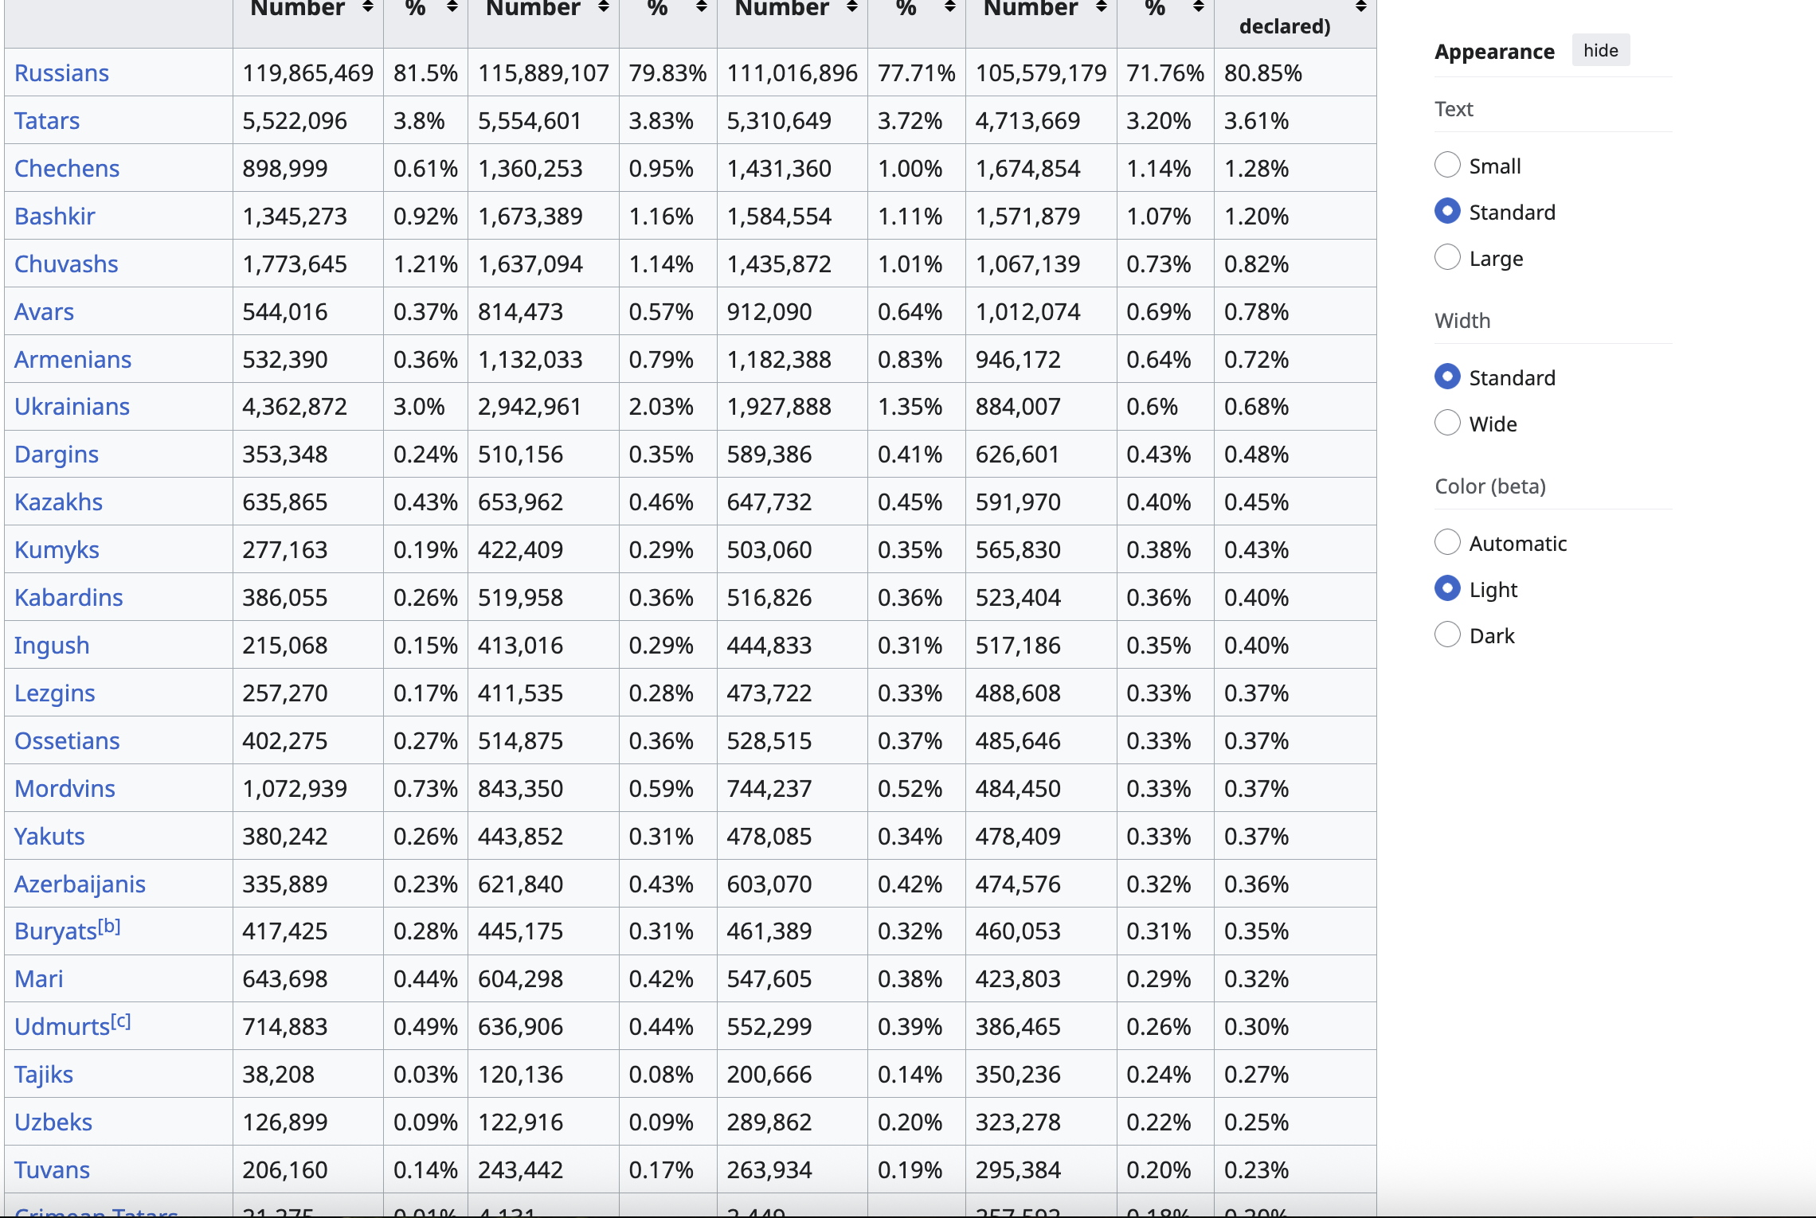Click the cell value 1,072,939
This screenshot has height=1218, width=1816.
[x=295, y=789]
